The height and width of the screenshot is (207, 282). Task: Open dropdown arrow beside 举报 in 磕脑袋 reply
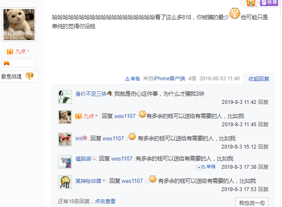click(x=198, y=167)
